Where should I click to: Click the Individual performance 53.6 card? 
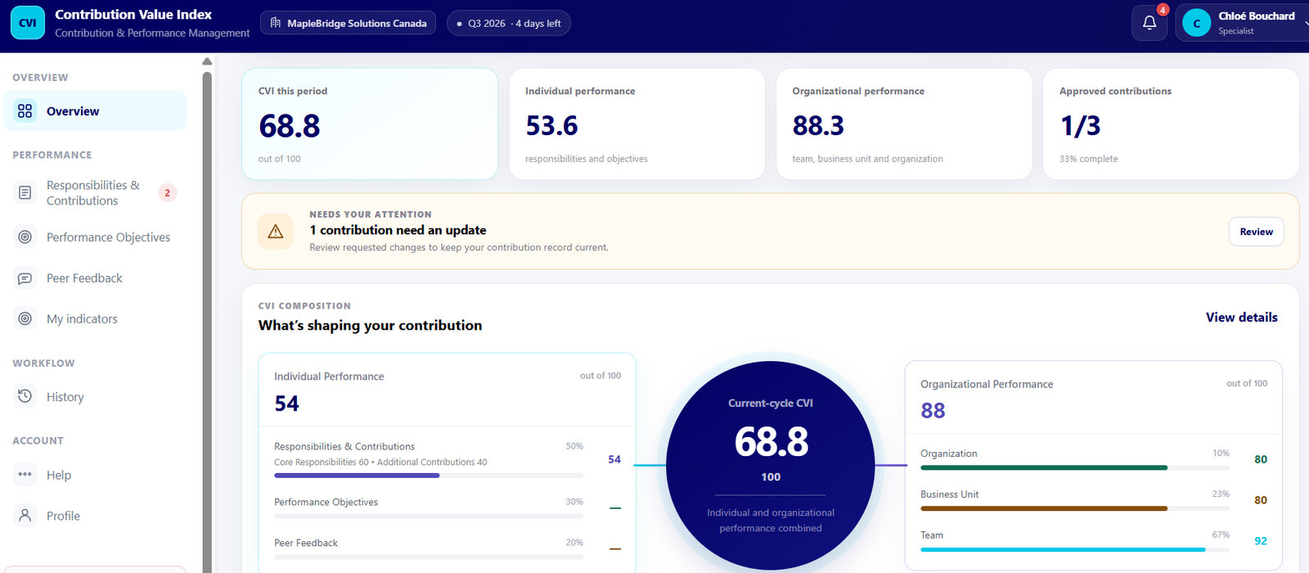(x=637, y=124)
